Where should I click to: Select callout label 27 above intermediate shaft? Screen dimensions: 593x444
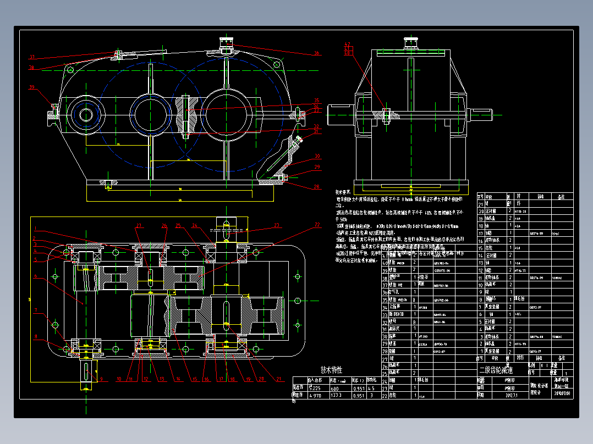pos(139,226)
